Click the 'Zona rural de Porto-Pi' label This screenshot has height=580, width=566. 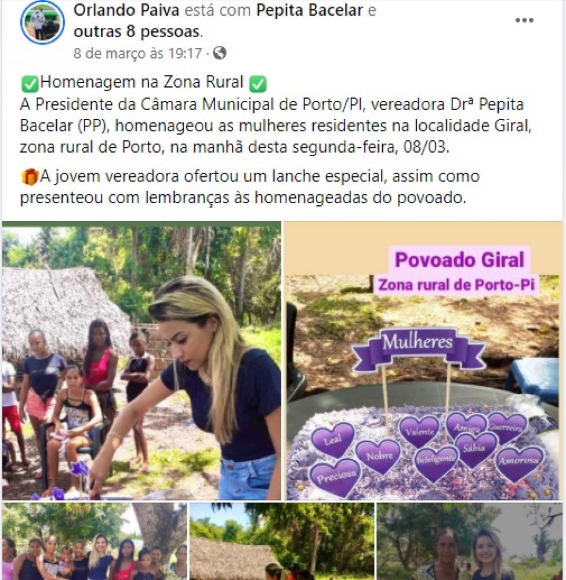(456, 284)
